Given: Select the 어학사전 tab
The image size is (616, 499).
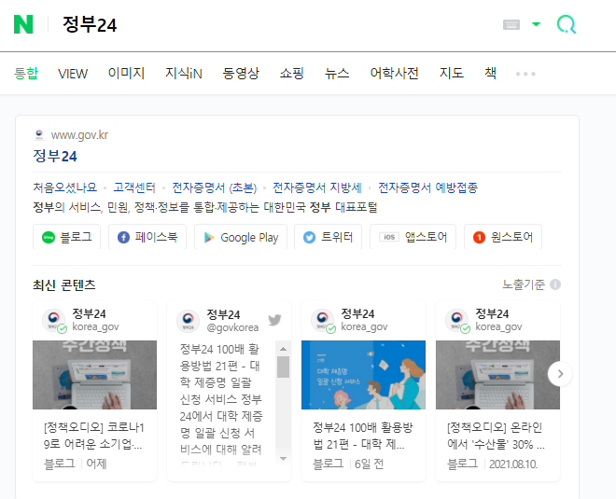Looking at the screenshot, I should tap(394, 74).
